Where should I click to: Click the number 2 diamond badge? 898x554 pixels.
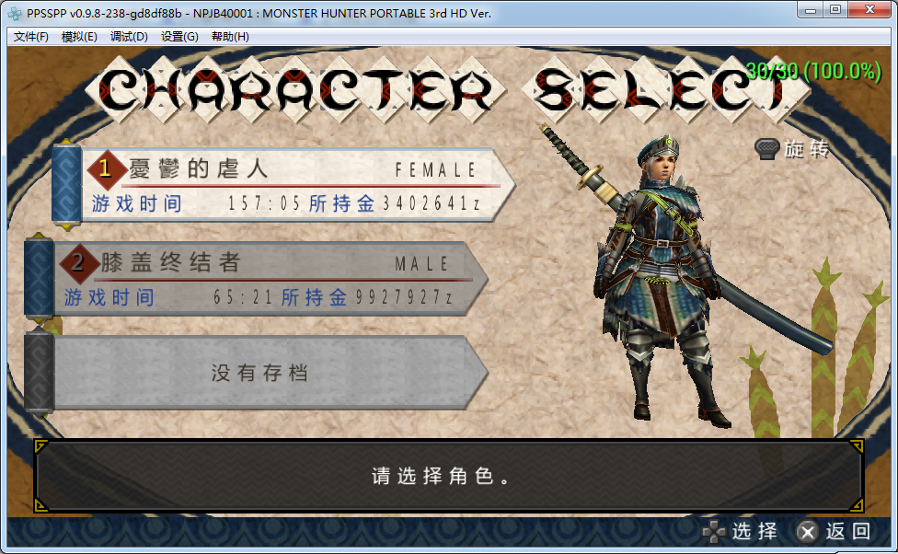78,263
